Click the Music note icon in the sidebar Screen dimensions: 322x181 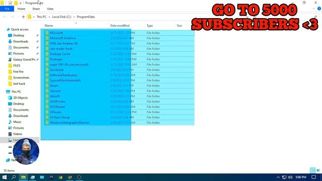[x=10, y=122]
